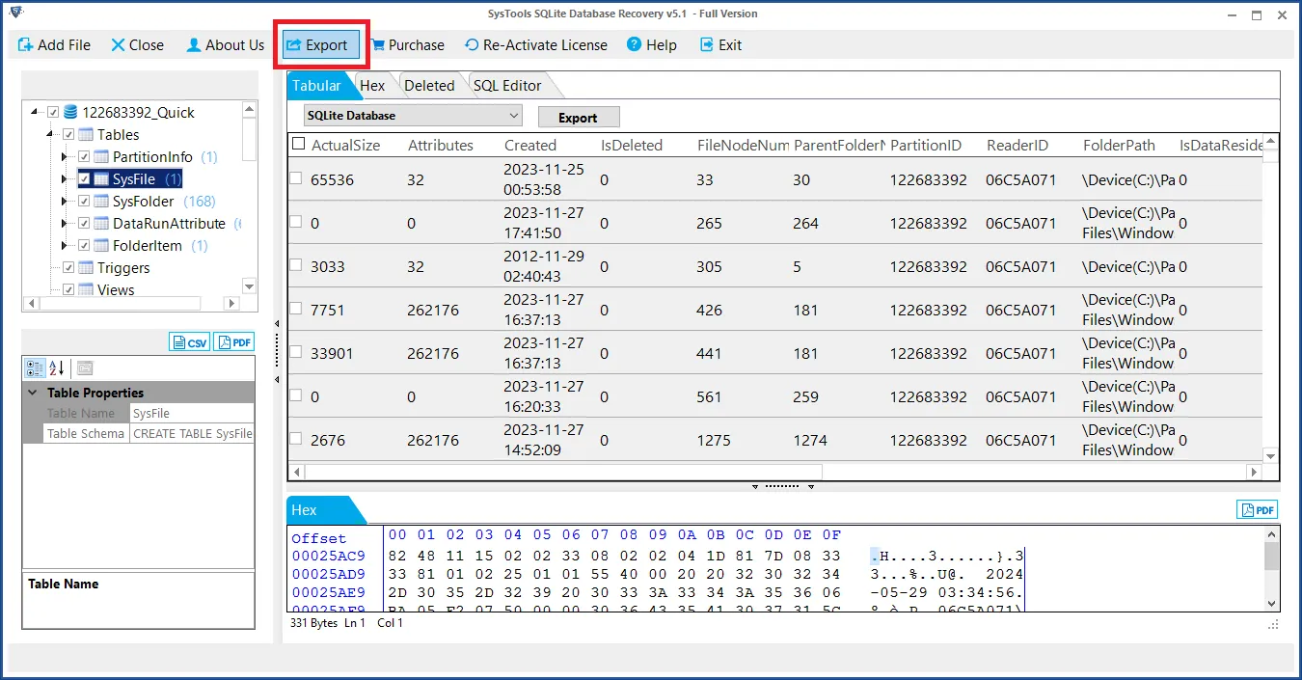Viewport: 1302px width, 680px height.
Task: Click the Export button beside SQLite Database
Action: point(579,117)
